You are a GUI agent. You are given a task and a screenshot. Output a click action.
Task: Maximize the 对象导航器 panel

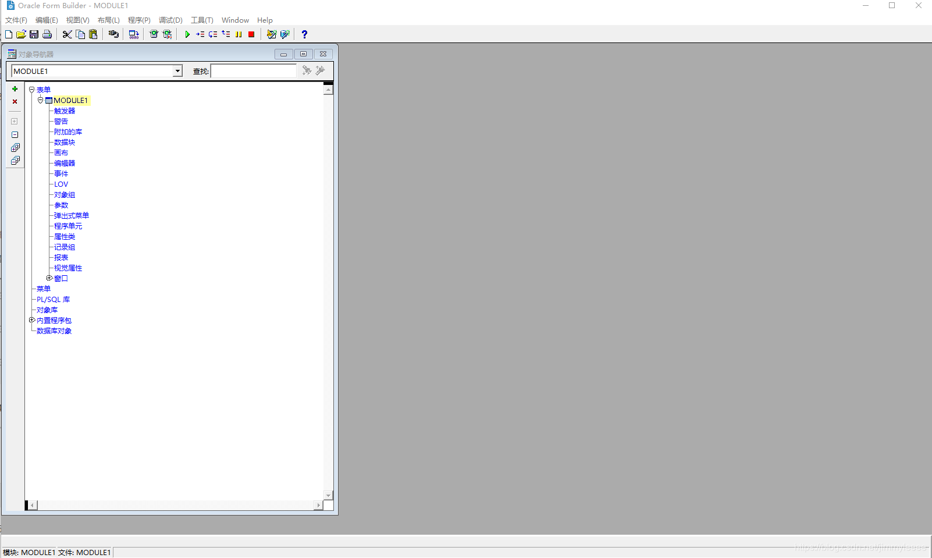[304, 54]
